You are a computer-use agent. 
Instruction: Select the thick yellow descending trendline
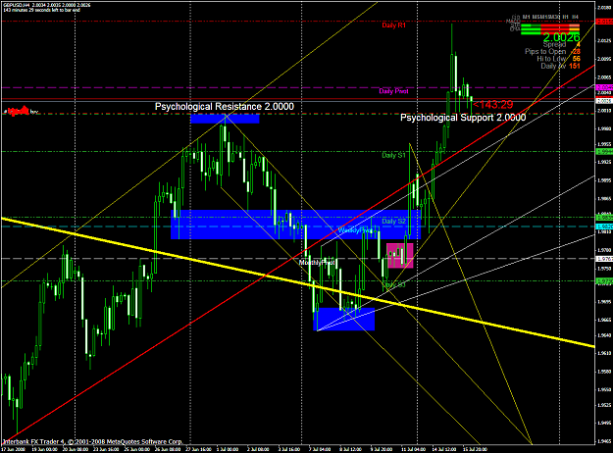point(298,282)
